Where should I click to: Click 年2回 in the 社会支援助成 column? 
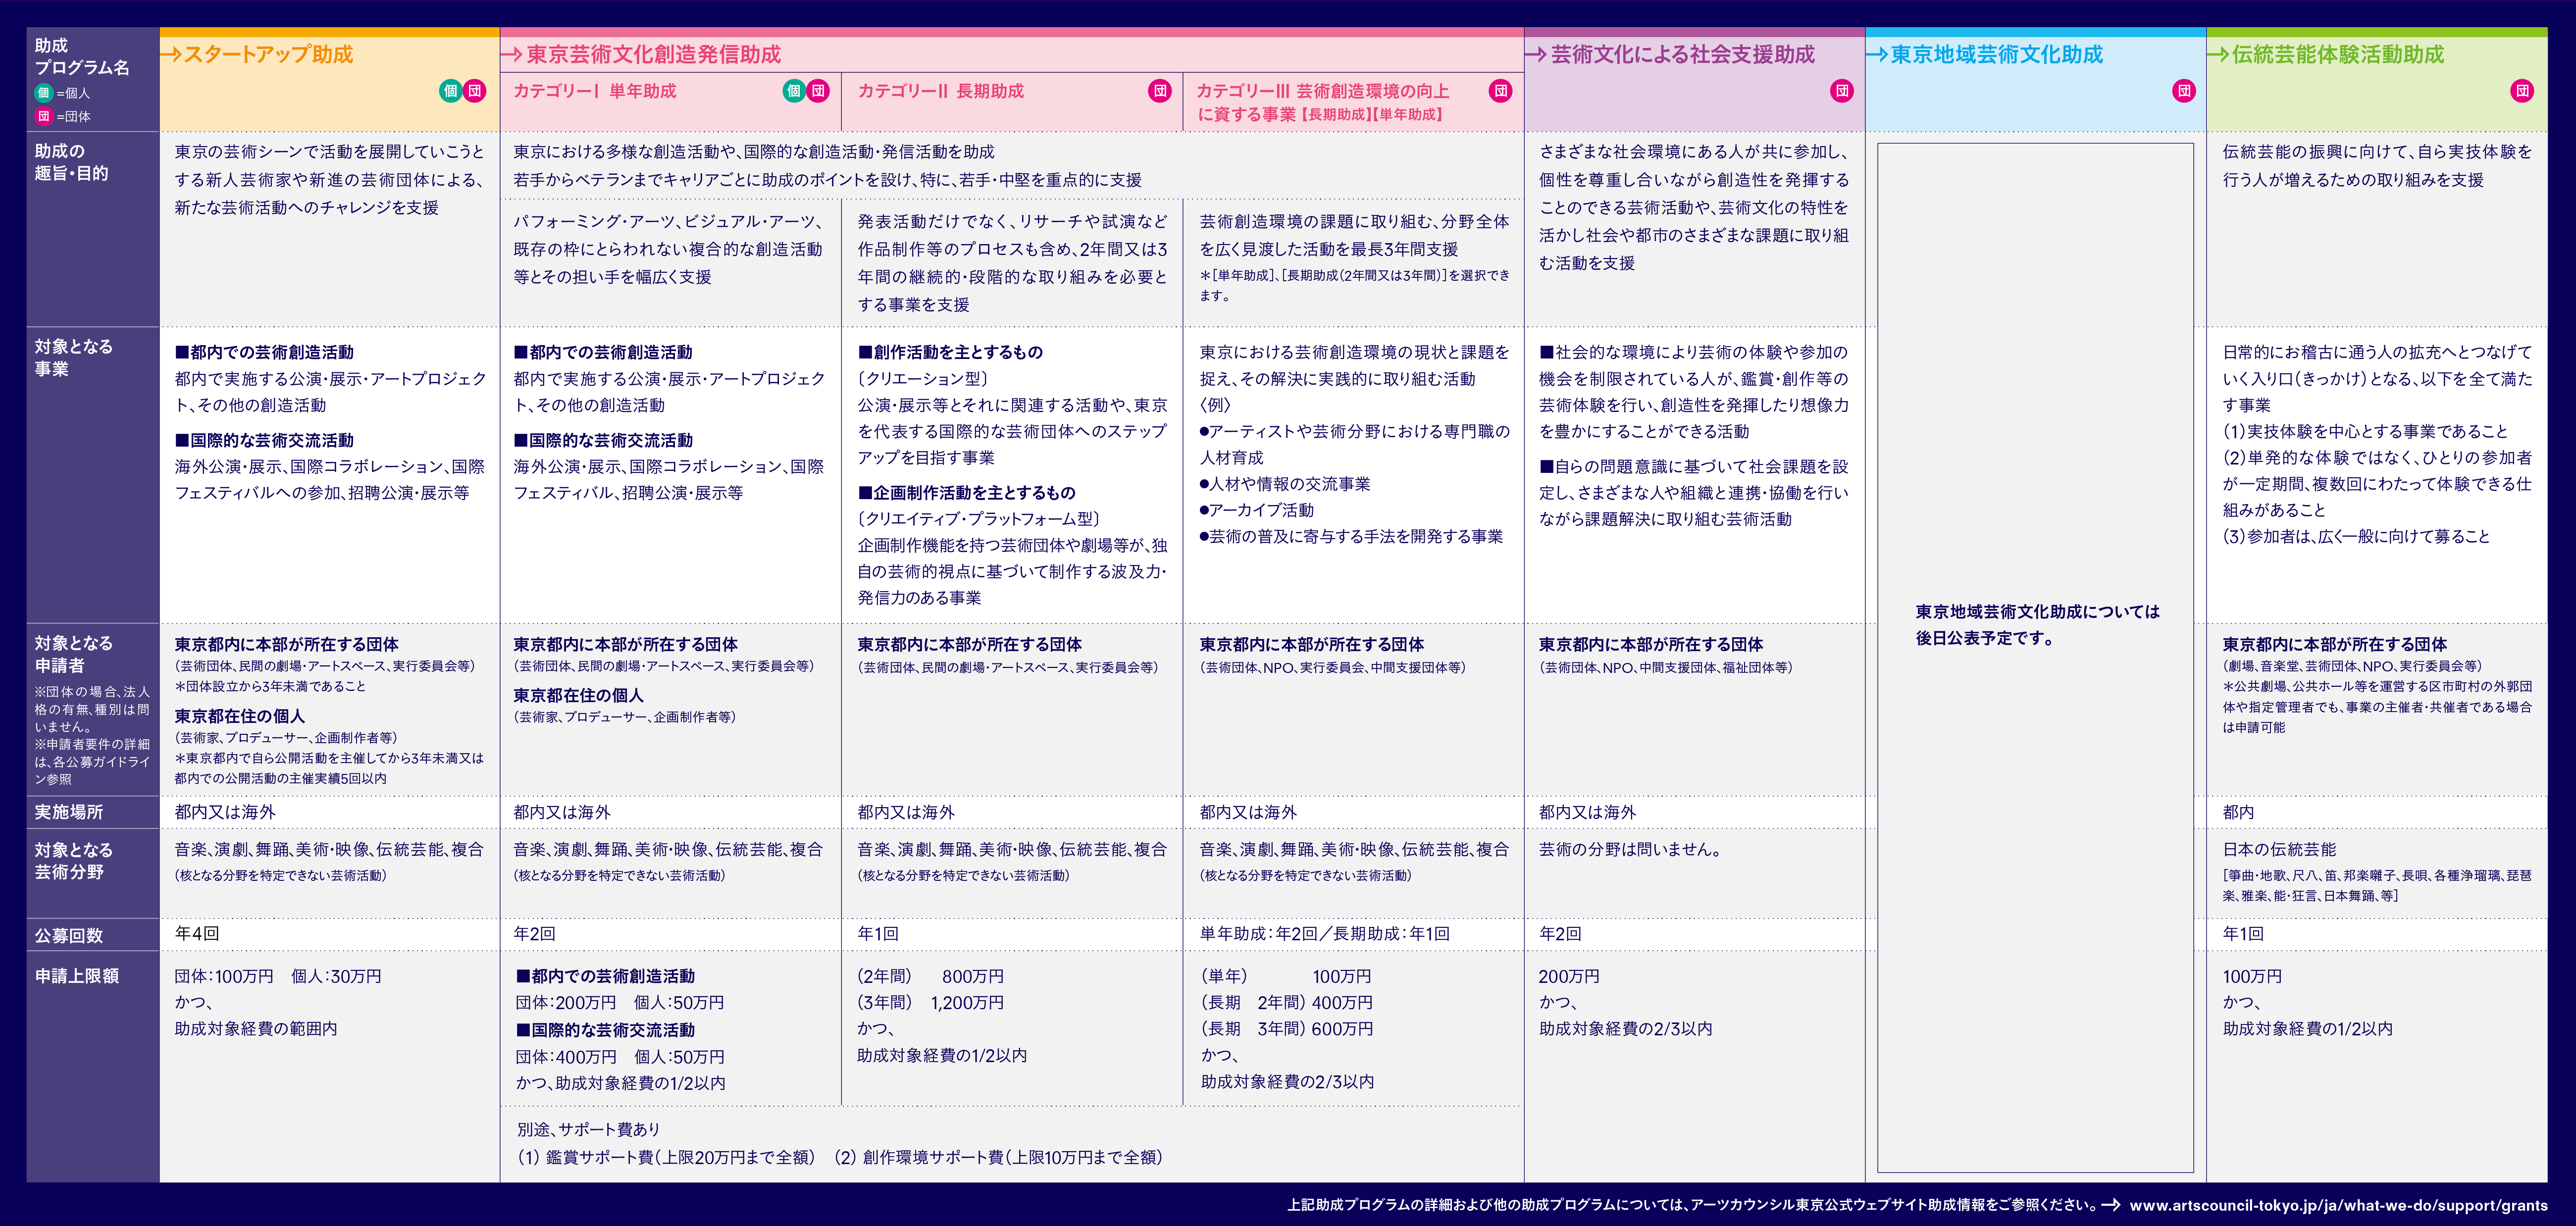[x=1560, y=933]
